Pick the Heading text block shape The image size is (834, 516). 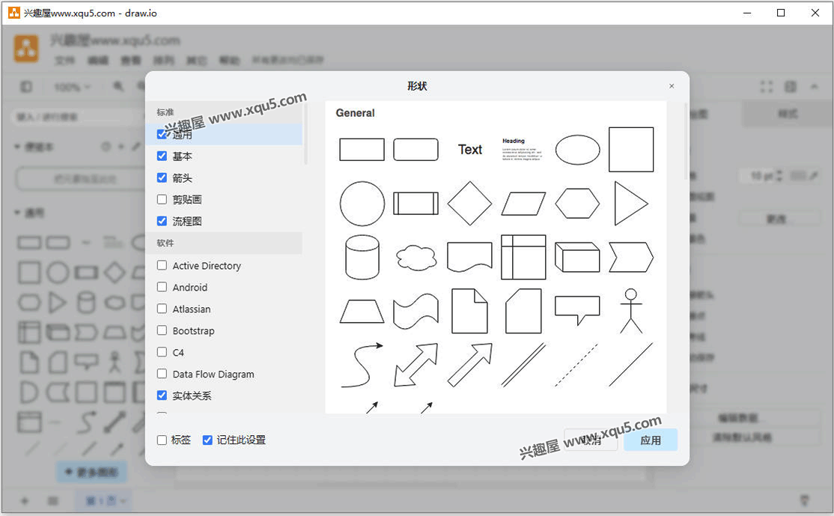pyautogui.click(x=523, y=150)
